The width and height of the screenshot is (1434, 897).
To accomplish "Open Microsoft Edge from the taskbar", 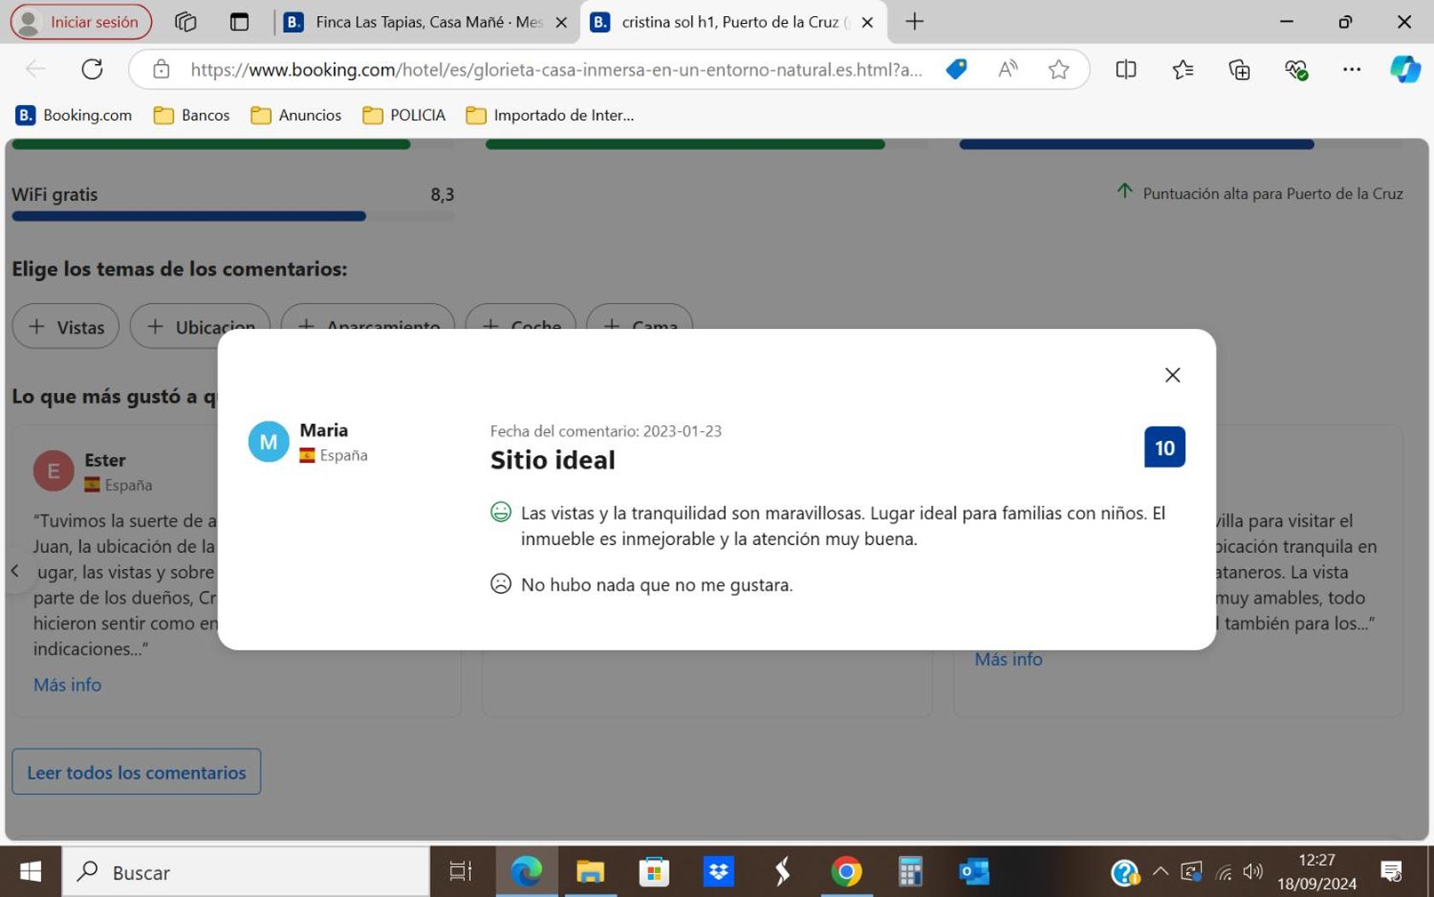I will point(526,871).
